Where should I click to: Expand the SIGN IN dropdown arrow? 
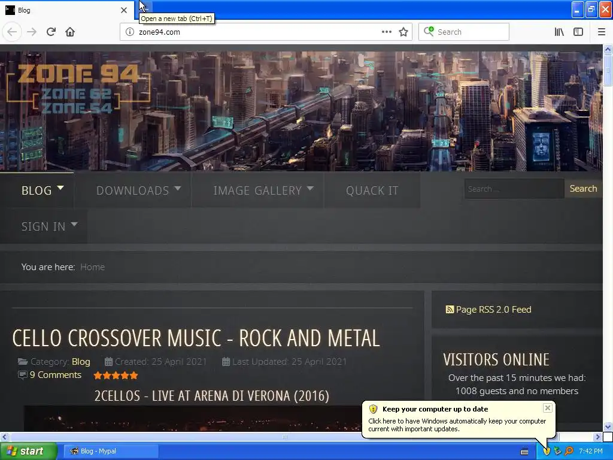(74, 225)
